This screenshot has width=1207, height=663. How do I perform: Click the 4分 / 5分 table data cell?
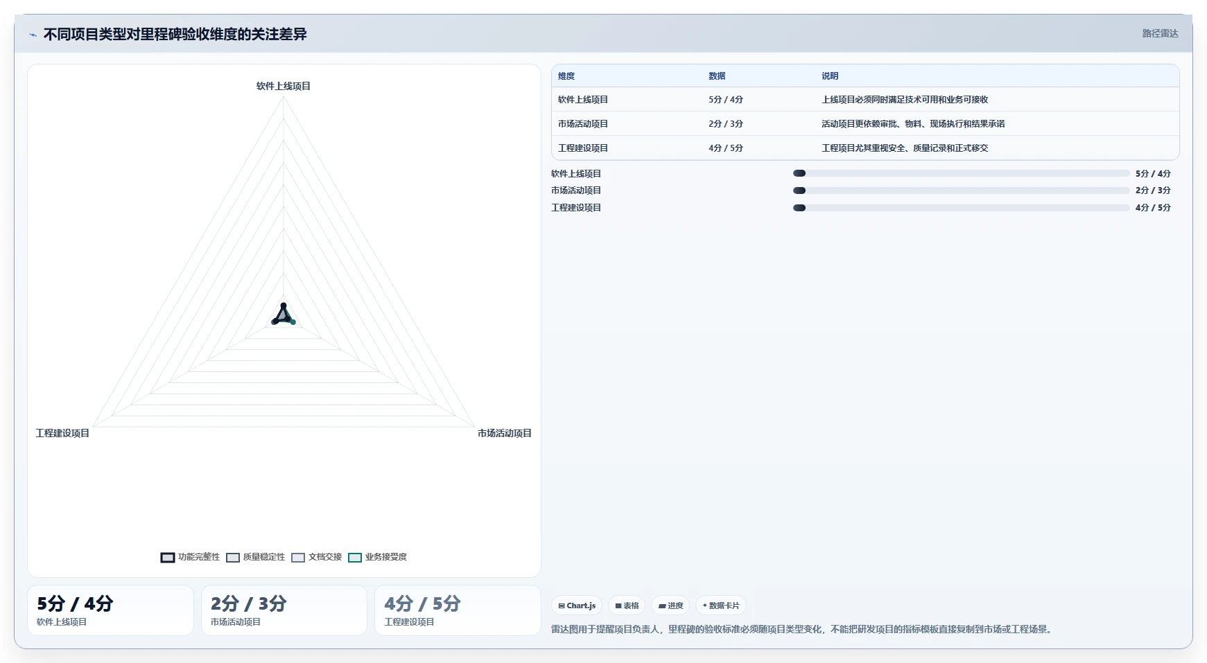(726, 148)
